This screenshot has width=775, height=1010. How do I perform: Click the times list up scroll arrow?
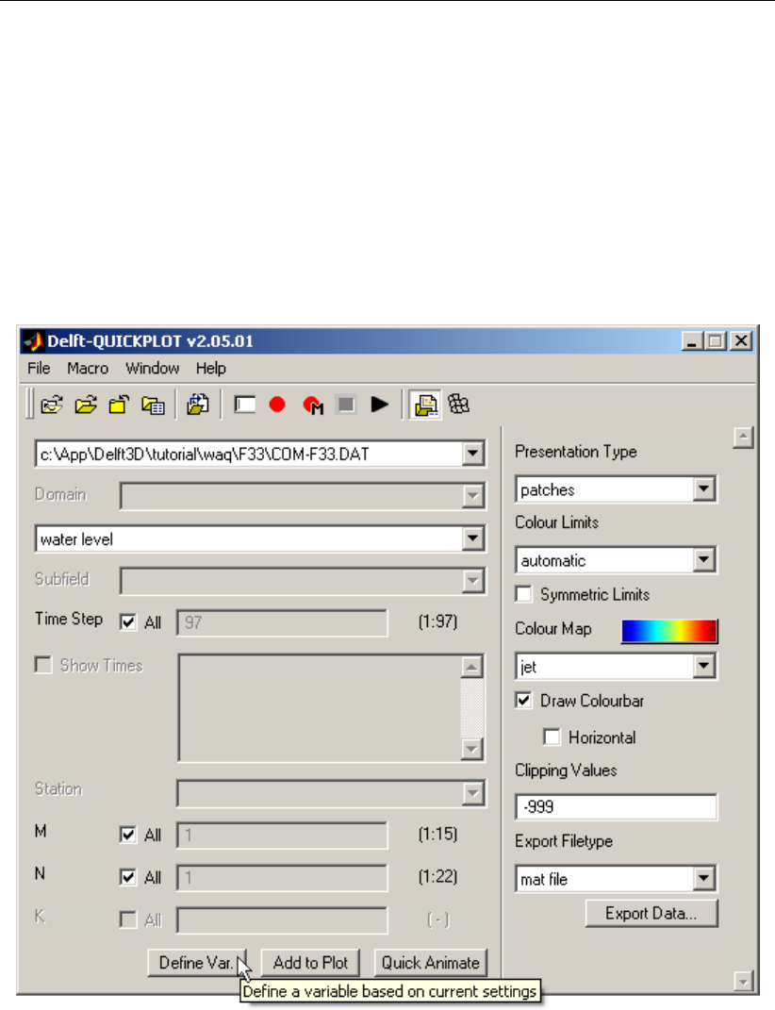pyautogui.click(x=472, y=668)
